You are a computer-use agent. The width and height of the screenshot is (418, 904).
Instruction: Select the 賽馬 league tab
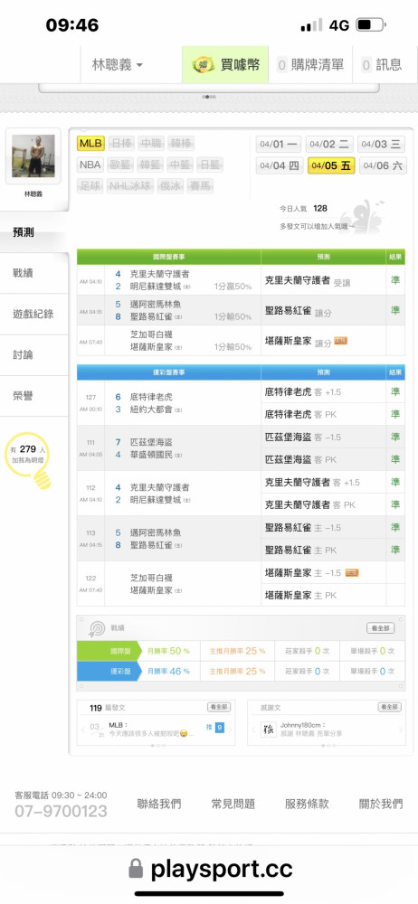pos(200,186)
